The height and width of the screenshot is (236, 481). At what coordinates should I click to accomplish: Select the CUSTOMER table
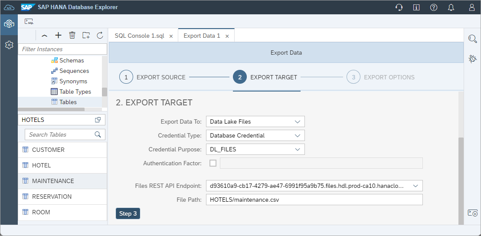pyautogui.click(x=62, y=150)
